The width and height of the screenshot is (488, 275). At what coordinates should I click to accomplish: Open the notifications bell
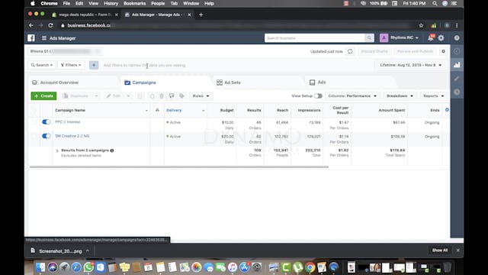431,38
